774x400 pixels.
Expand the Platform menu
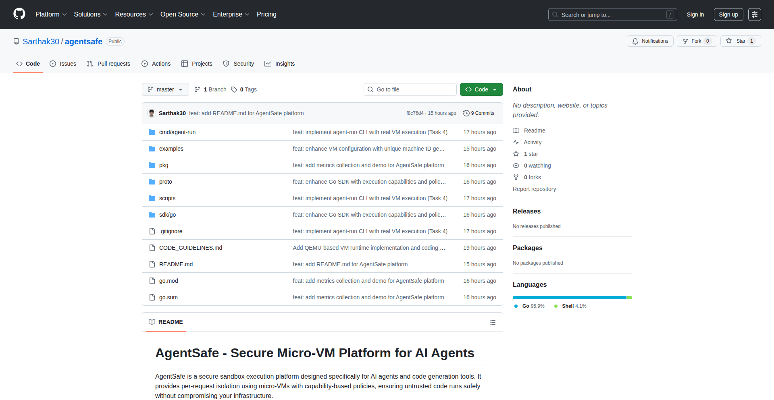51,14
